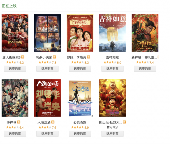Click the new badge beside 侍神令
Viewport: 170px width, 144px height.
[x=19, y=122]
